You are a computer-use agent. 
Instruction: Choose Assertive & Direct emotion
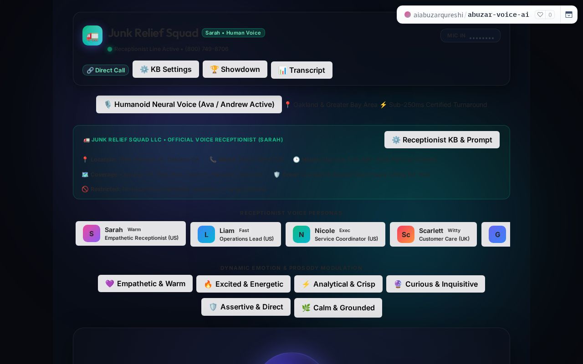tap(246, 307)
